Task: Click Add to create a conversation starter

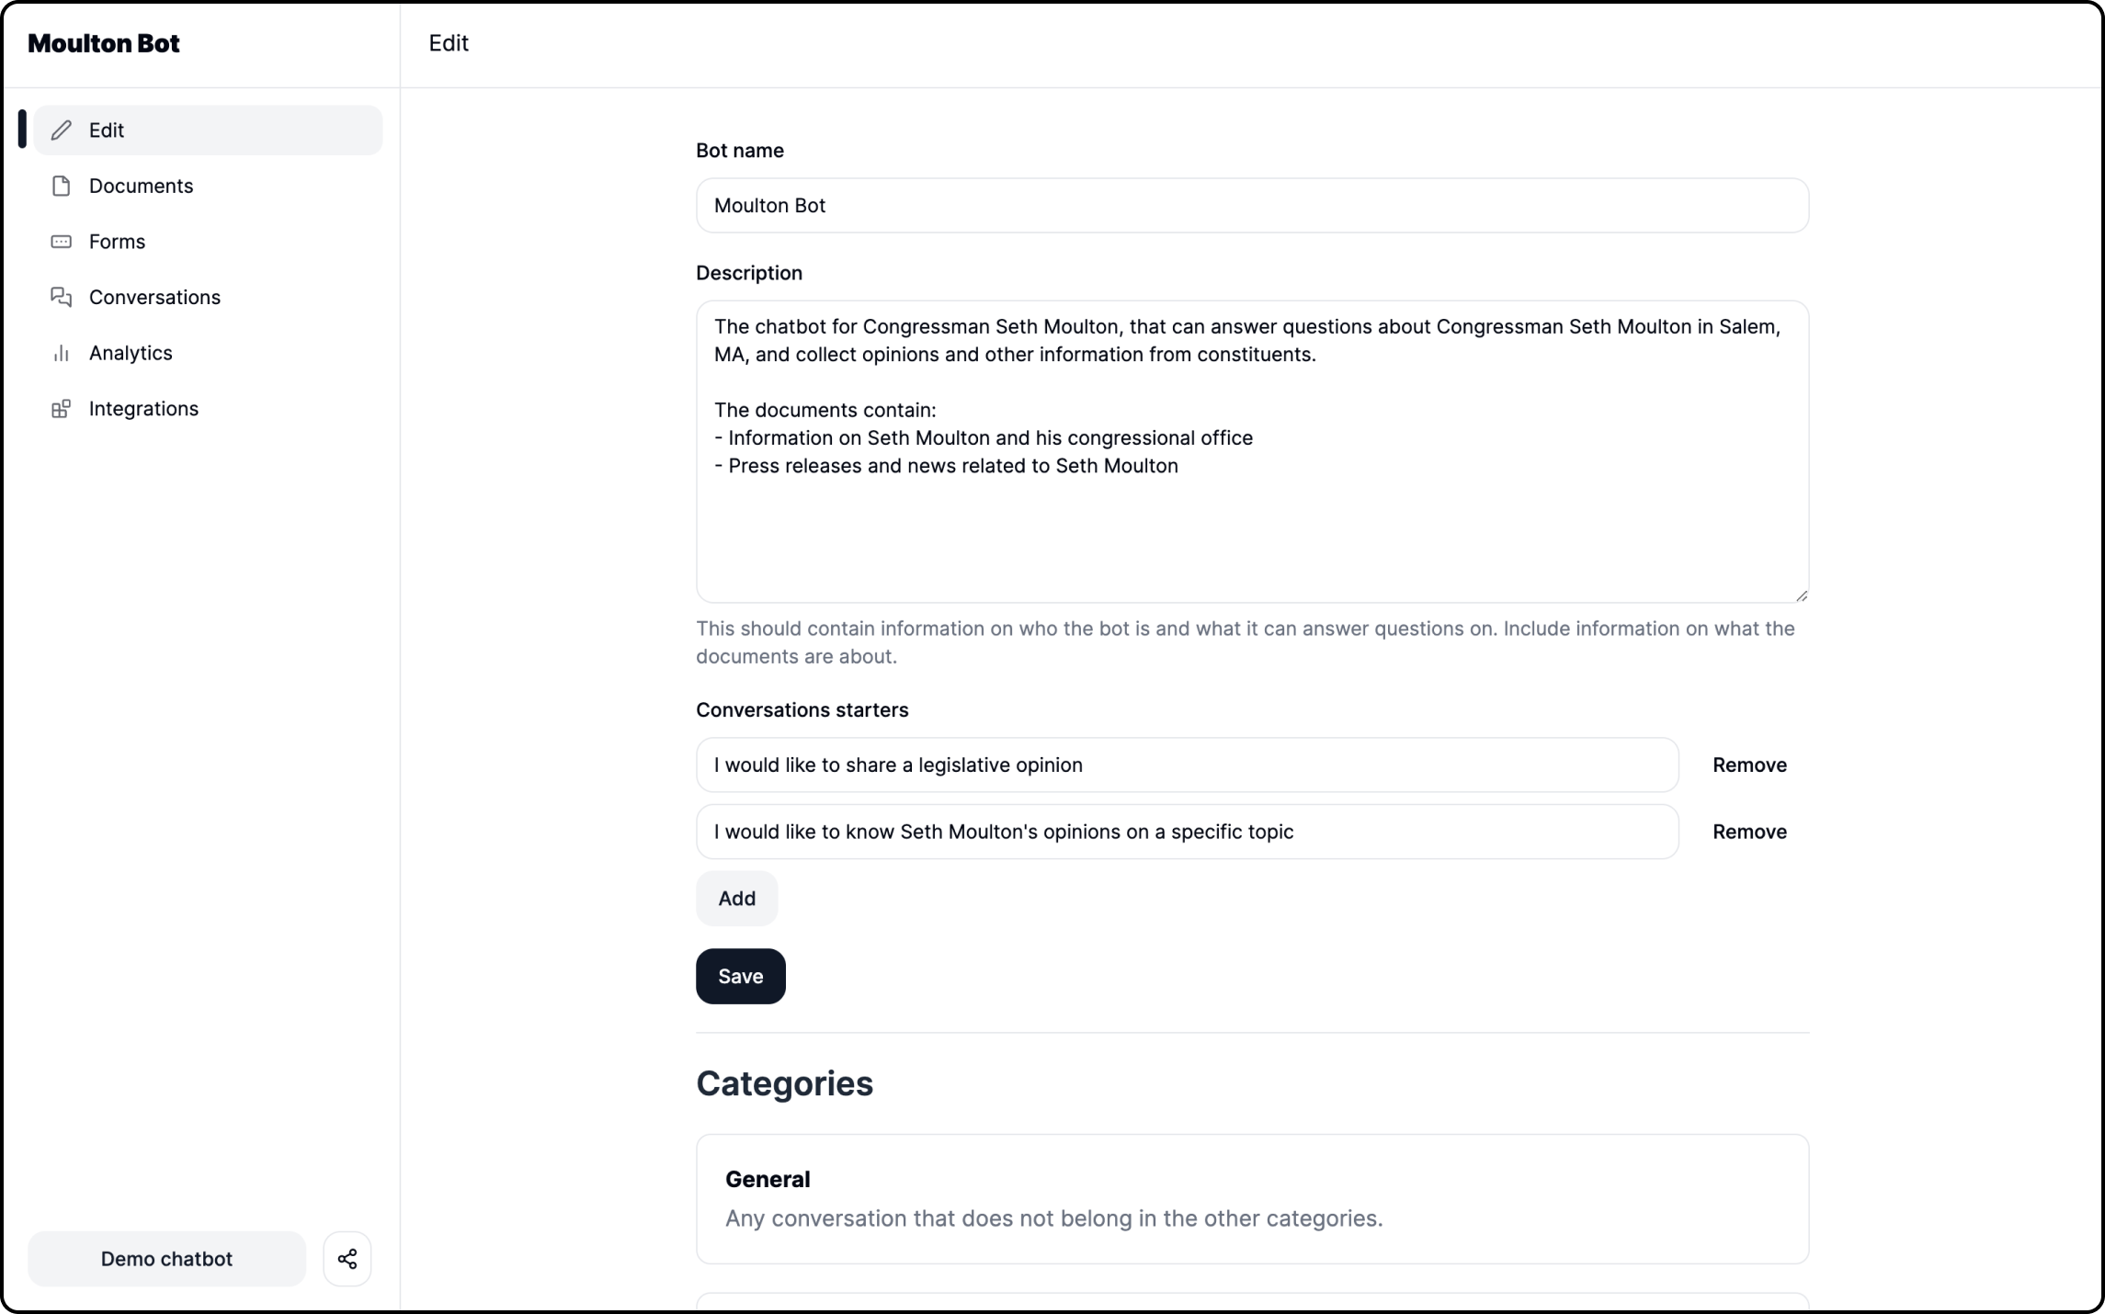Action: pos(735,898)
